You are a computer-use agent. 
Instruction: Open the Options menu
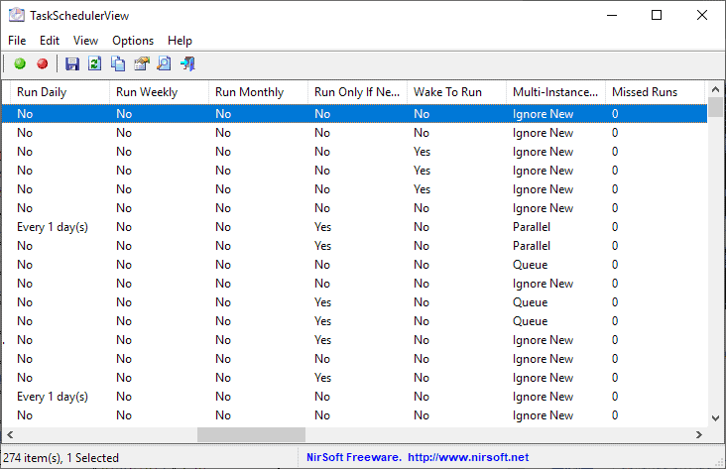133,41
